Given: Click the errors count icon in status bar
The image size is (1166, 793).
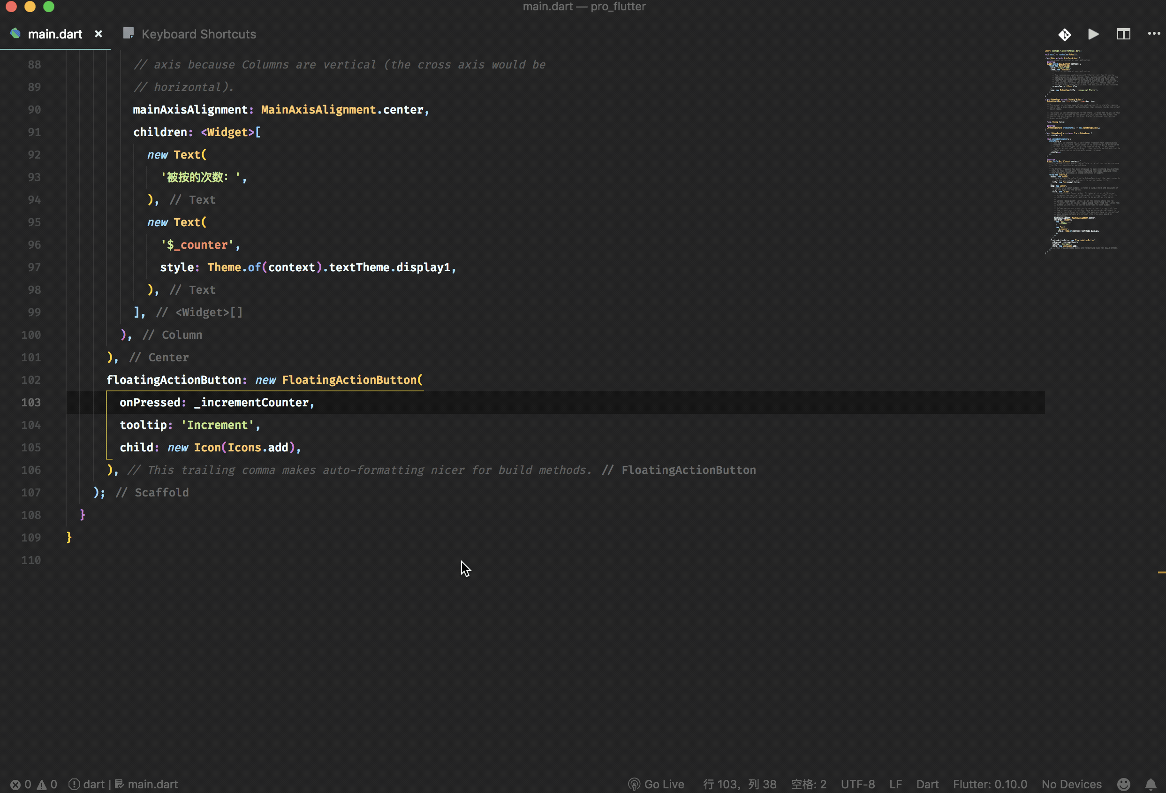Looking at the screenshot, I should (x=16, y=784).
